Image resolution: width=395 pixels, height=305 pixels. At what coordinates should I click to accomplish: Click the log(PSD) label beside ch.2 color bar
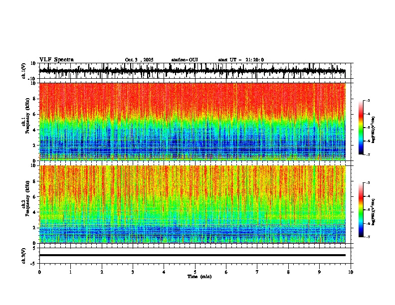(374, 212)
